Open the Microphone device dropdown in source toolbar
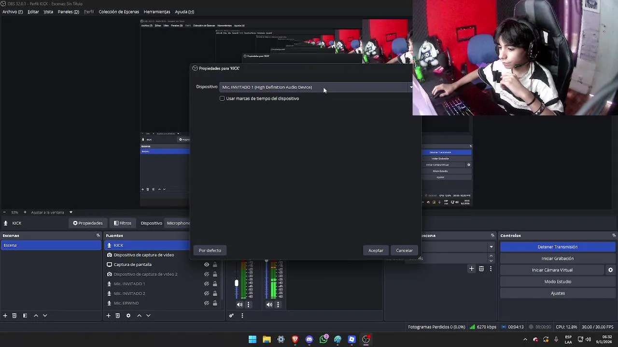The width and height of the screenshot is (618, 347). click(x=178, y=223)
